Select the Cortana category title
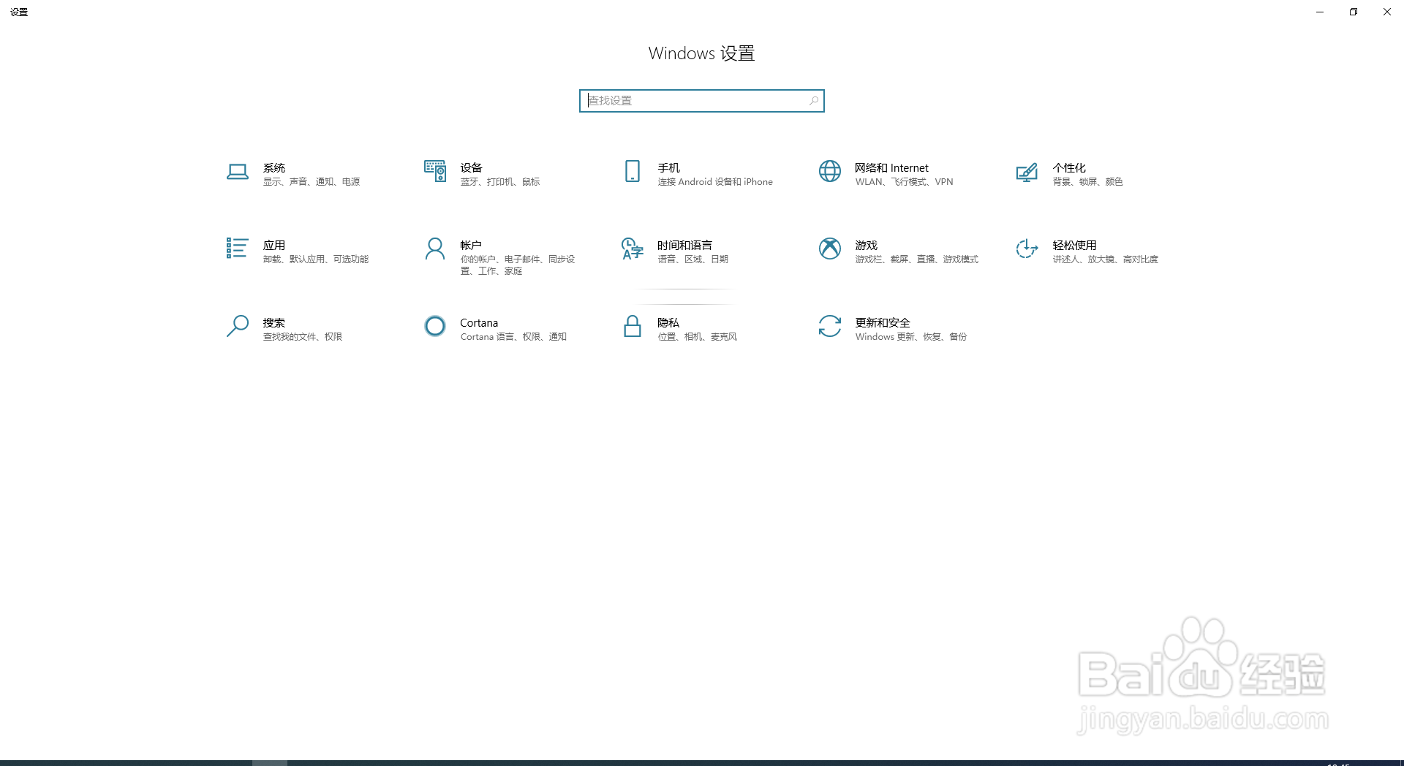Viewport: 1404px width, 766px height. (x=479, y=323)
